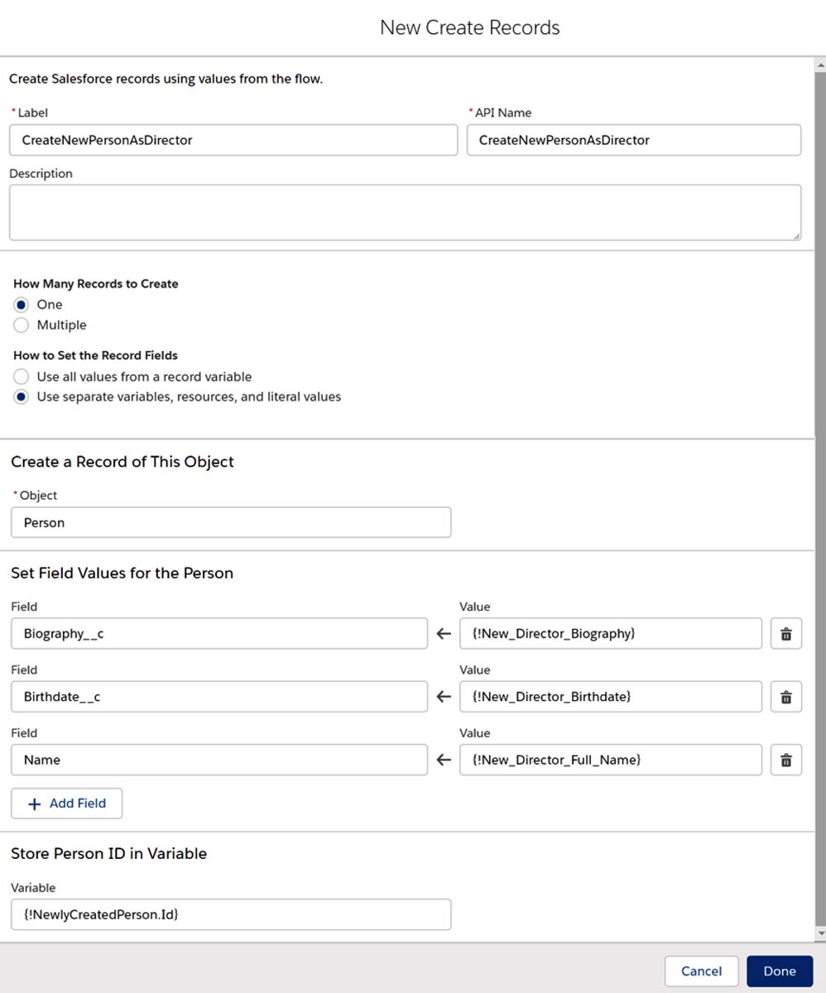The height and width of the screenshot is (993, 826).
Task: Click the scroll down arrow of the dialog scrollbar
Action: 820,933
